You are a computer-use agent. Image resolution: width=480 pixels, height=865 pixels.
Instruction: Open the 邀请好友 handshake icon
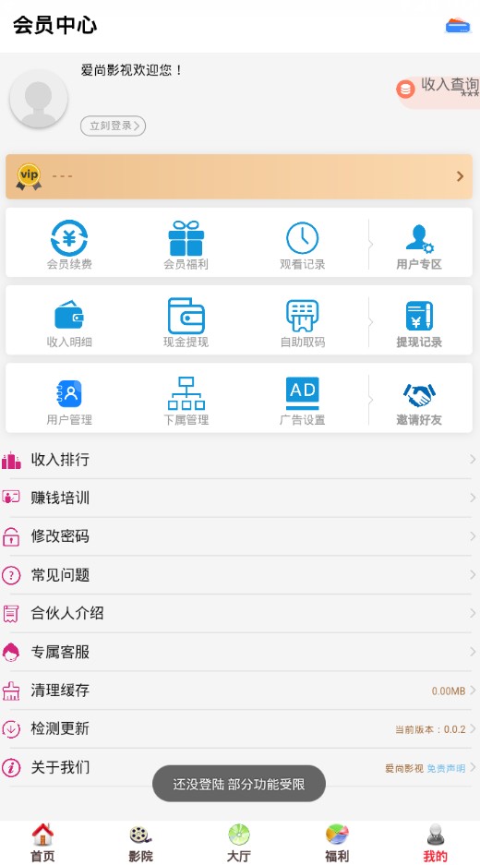coord(419,395)
